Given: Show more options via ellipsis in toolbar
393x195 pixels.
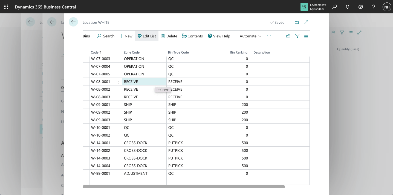Looking at the screenshot, I should (x=269, y=36).
